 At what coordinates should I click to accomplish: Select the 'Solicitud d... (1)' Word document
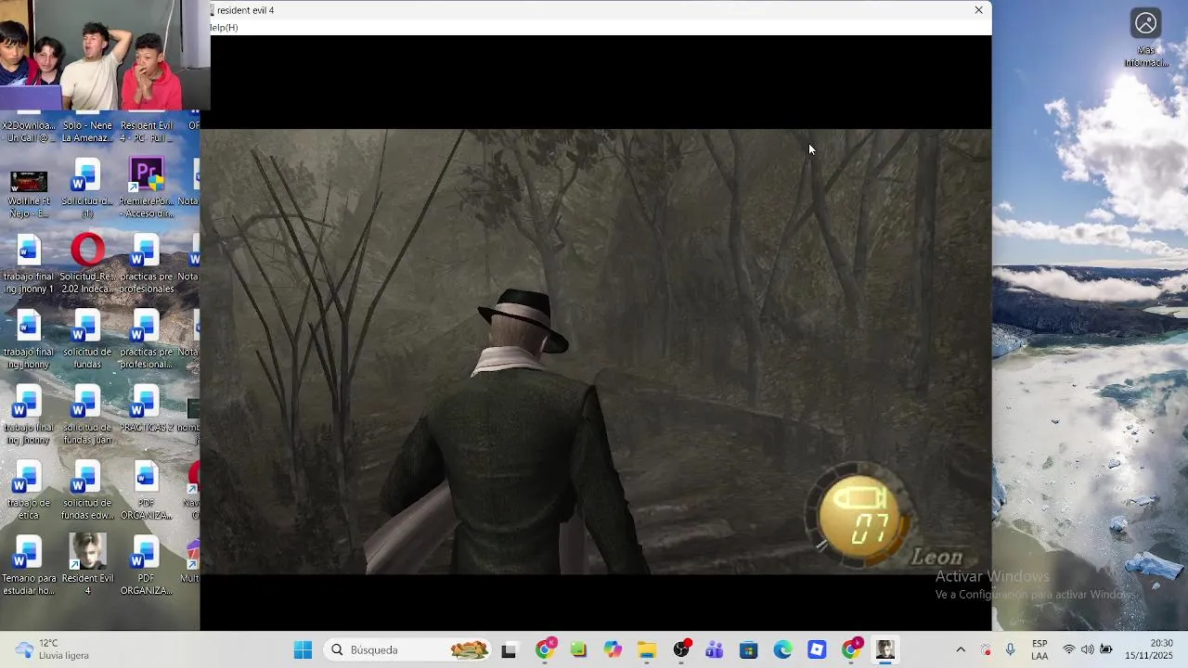coord(87,188)
